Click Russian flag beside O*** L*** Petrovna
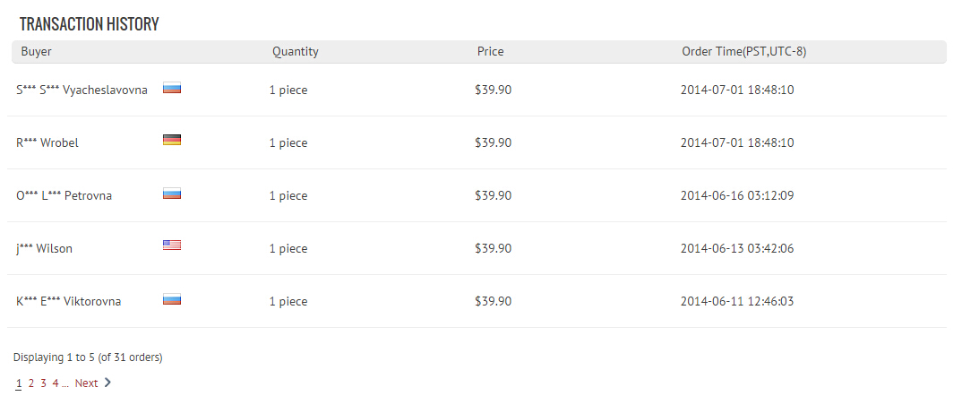Image resolution: width=962 pixels, height=396 pixels. point(172,194)
